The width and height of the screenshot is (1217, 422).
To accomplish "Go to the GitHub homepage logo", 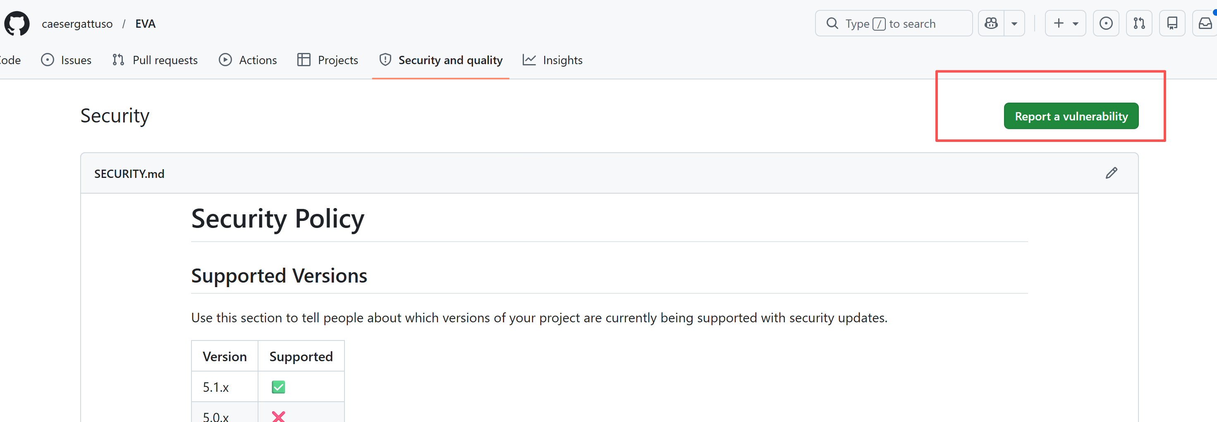I will coord(17,24).
